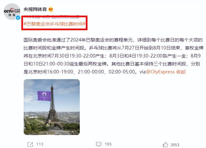The width and height of the screenshot is (206, 148).
Task: Open the 央视网体育 account name
Action: (x=35, y=9)
